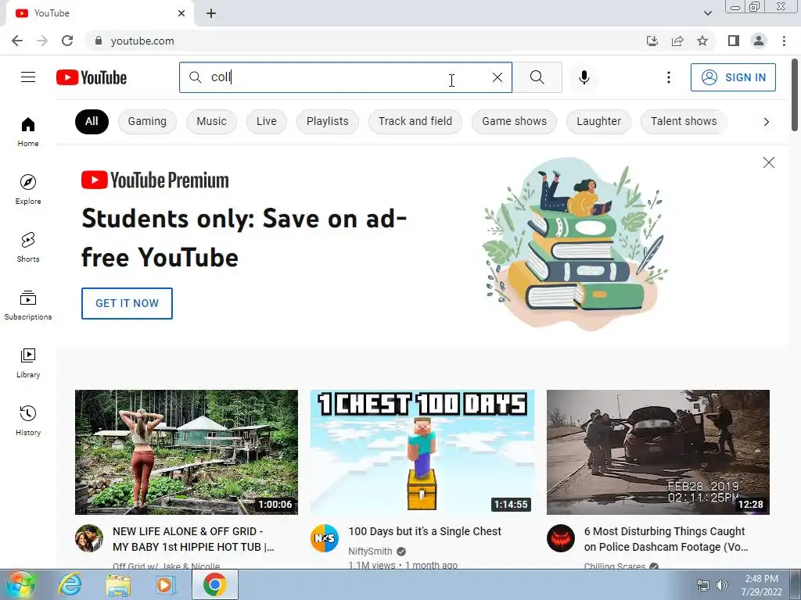This screenshot has height=600, width=801.
Task: Click the search magnifier button
Action: [x=537, y=77]
